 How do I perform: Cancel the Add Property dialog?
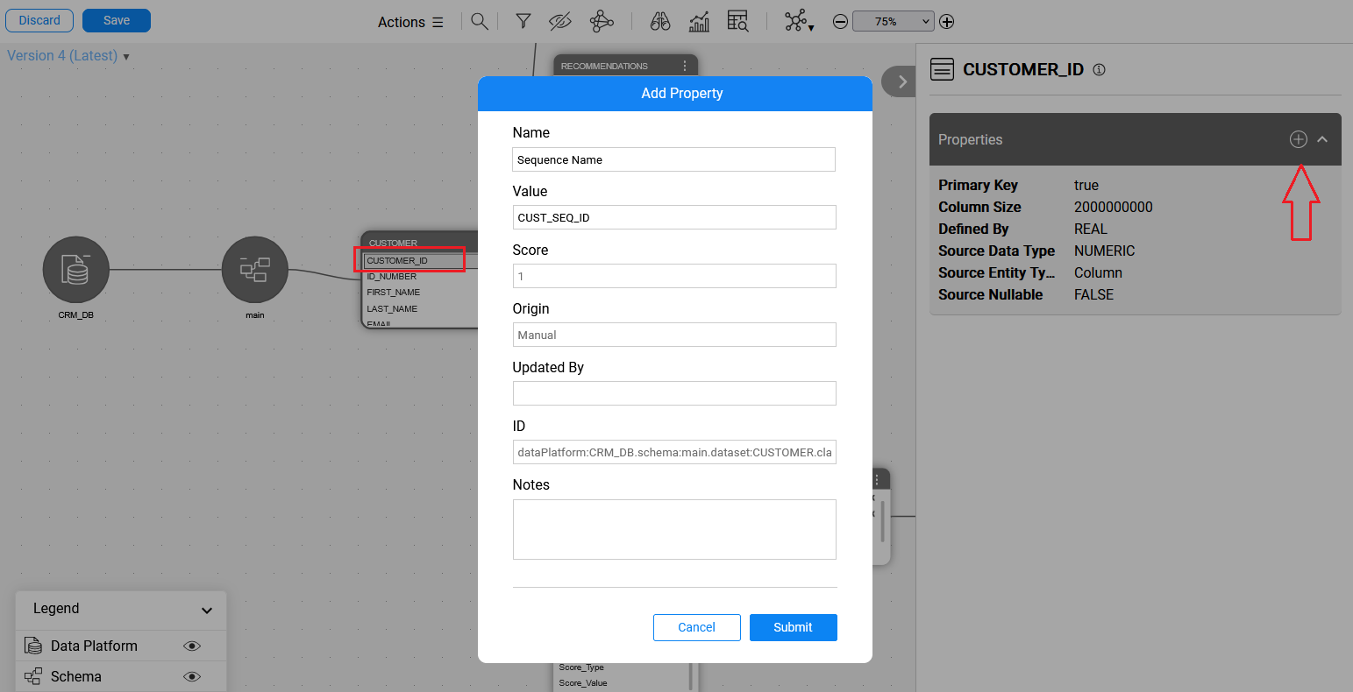(696, 627)
